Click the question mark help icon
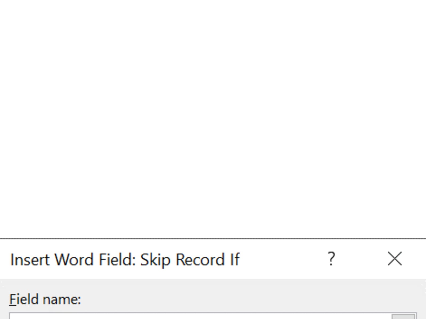The image size is (426, 319). click(x=331, y=259)
